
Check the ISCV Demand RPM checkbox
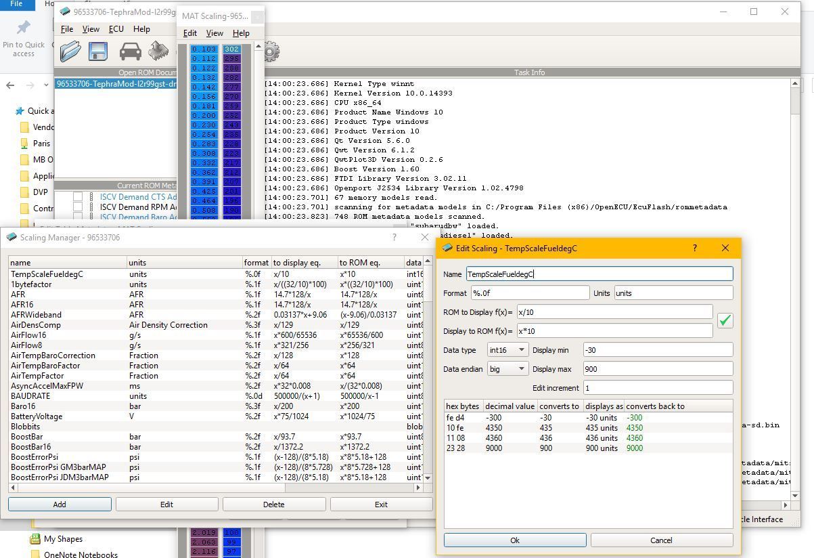pos(78,207)
